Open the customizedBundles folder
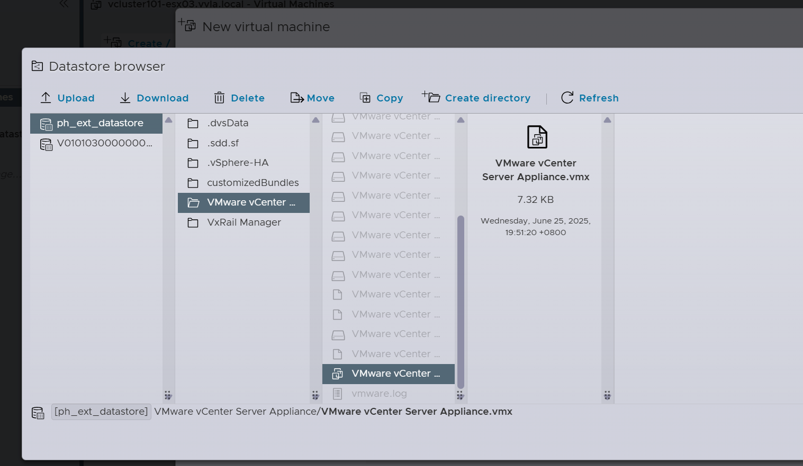This screenshot has height=466, width=803. pyautogui.click(x=252, y=183)
